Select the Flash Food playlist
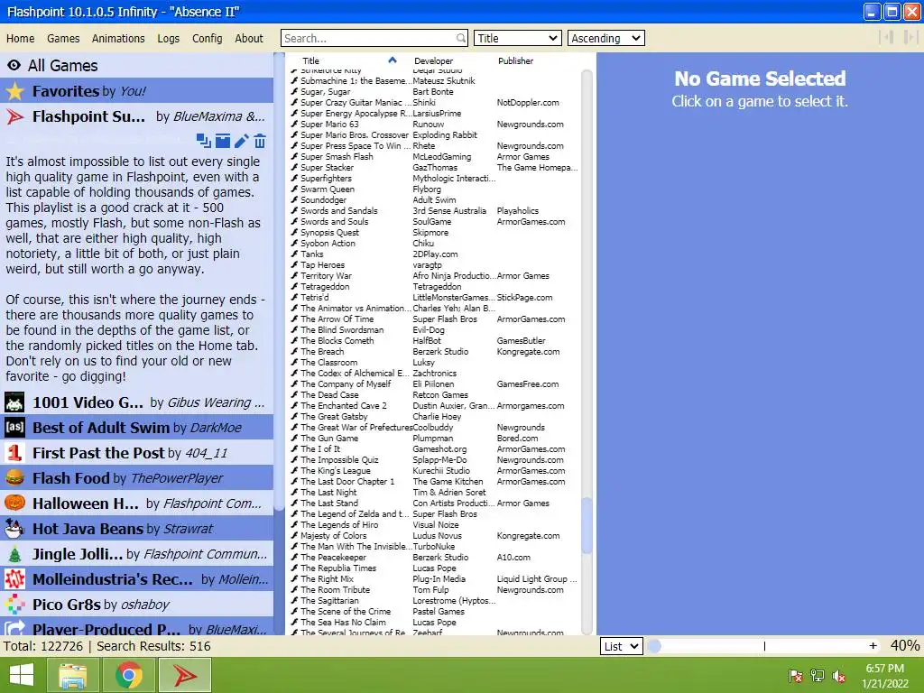This screenshot has width=924, height=693. (x=137, y=478)
